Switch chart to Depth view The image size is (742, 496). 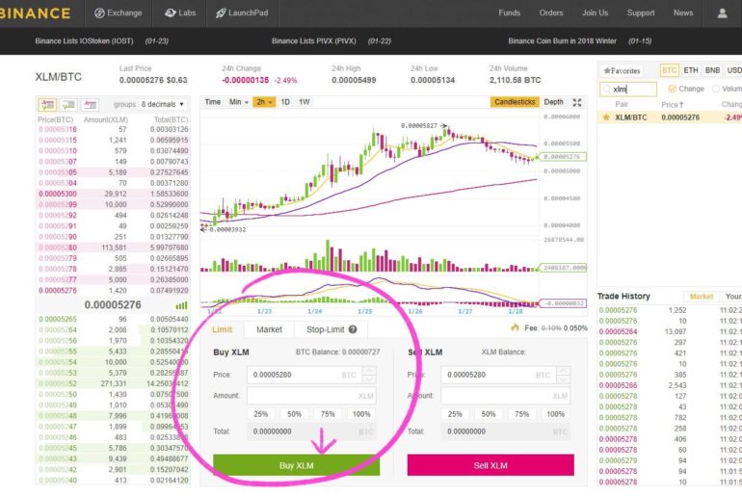point(554,102)
